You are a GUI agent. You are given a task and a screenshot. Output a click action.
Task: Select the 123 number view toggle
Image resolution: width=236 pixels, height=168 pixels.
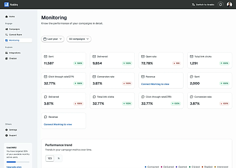[x=50, y=158]
